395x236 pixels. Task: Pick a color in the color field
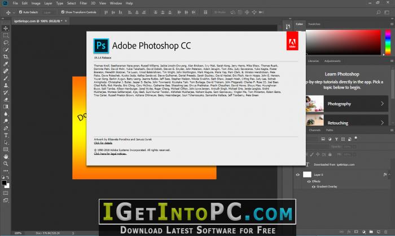[x=343, y=42]
